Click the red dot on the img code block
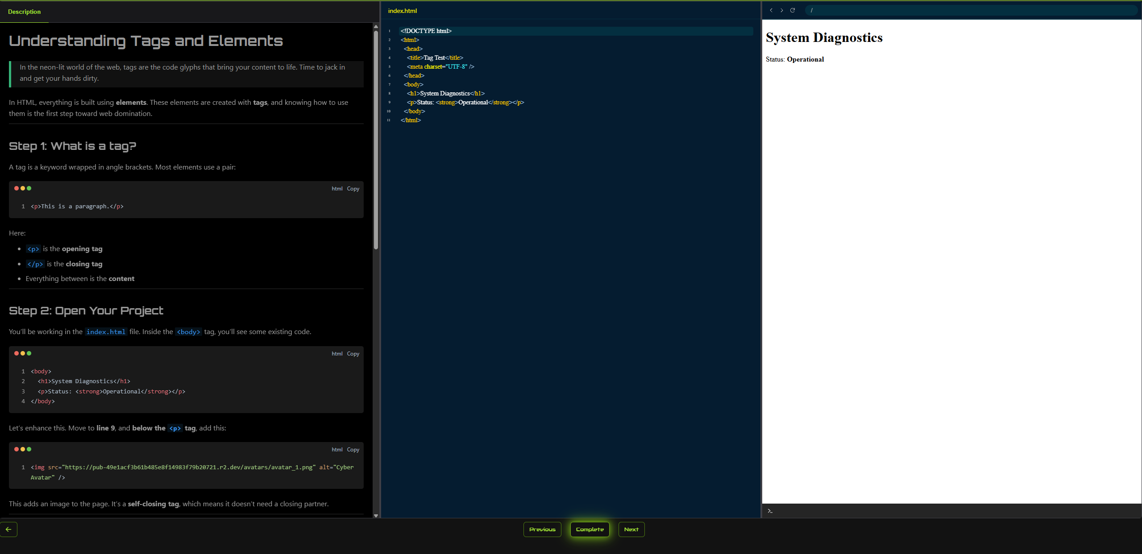The height and width of the screenshot is (554, 1142). [17, 449]
